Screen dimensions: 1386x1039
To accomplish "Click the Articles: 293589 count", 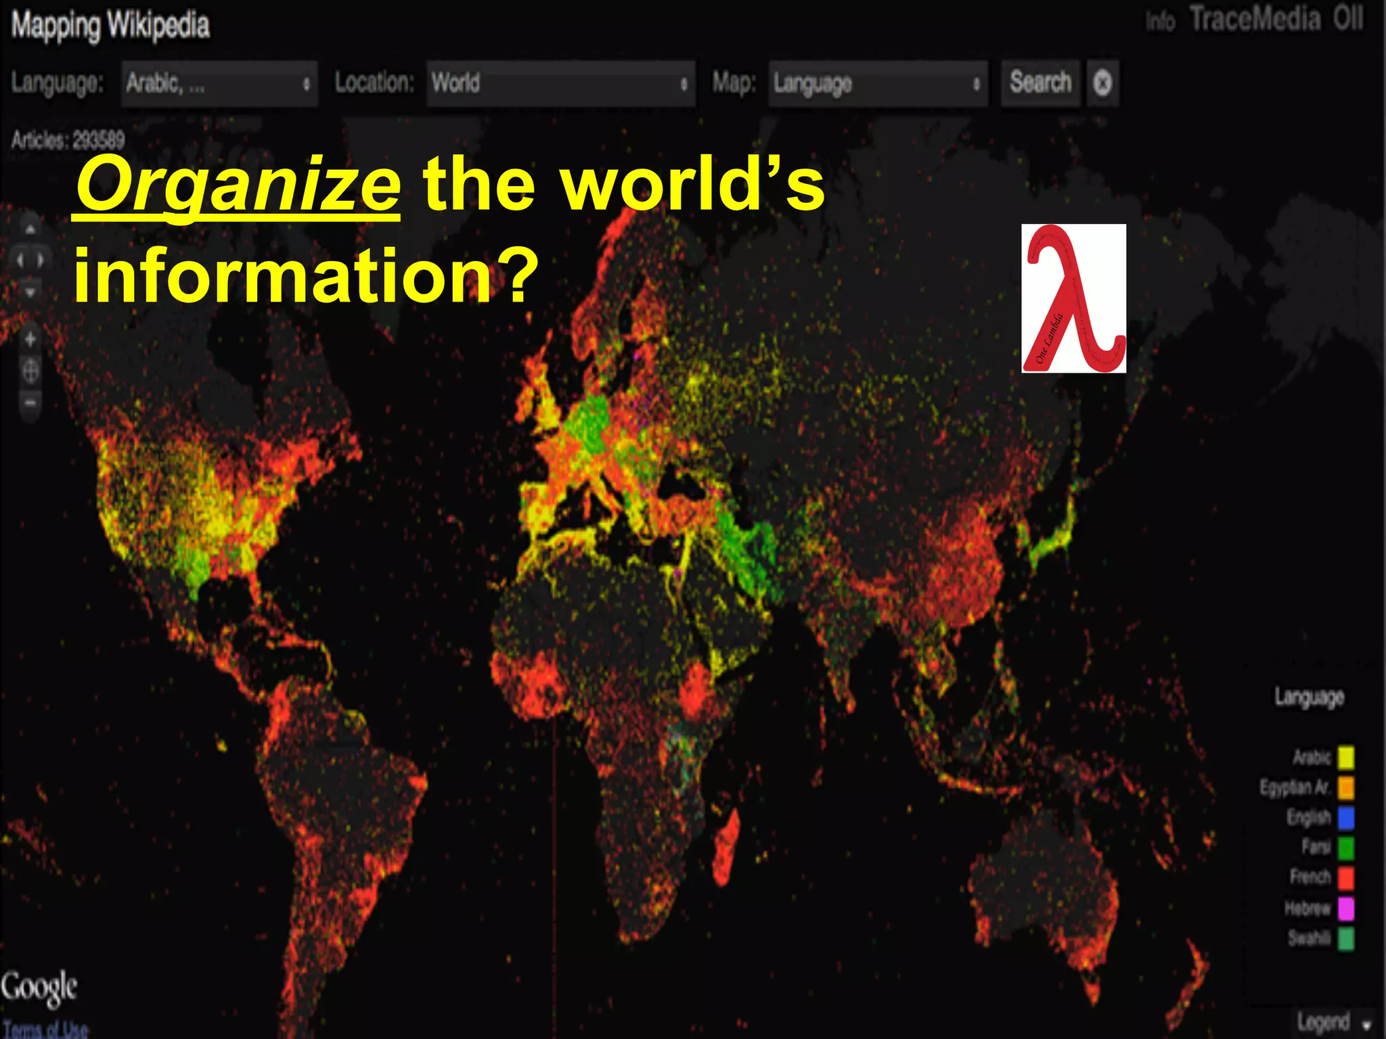I will pyautogui.click(x=68, y=140).
